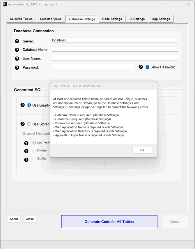195x249 pixels.
Task: Click Generate Code for All Tables
Action: pyautogui.click(x=109, y=222)
